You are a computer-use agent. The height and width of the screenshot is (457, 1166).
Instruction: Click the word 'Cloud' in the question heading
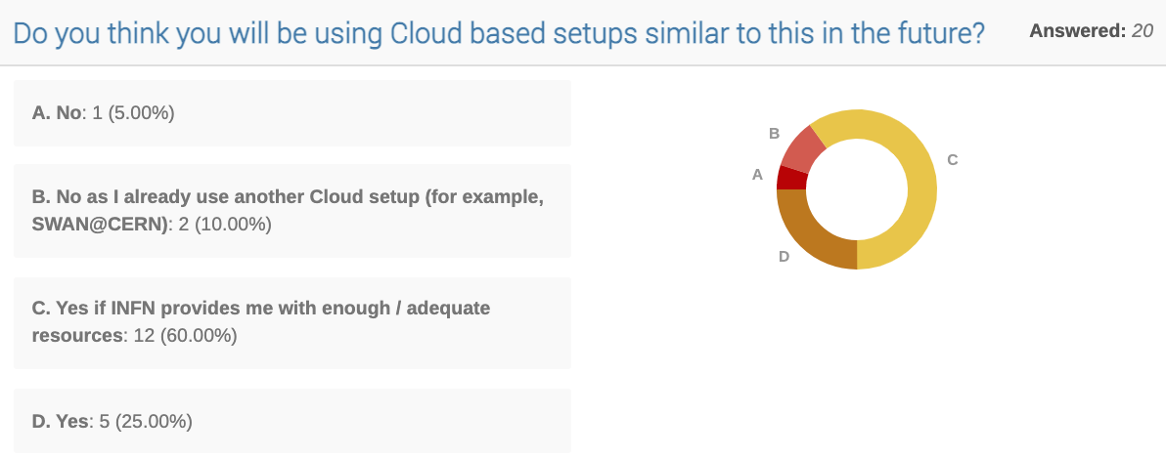point(430,33)
